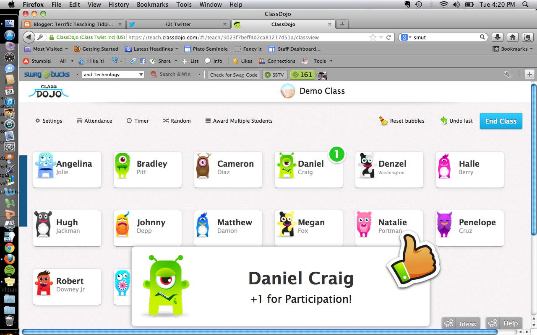Image resolution: width=537 pixels, height=335 pixels.
Task: Open the Attendance tool
Action: 94,121
